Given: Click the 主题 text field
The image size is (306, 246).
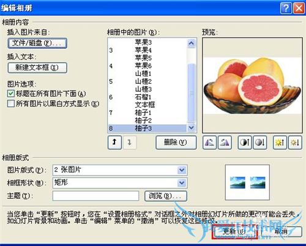Looking at the screenshot, I should [x=95, y=196].
